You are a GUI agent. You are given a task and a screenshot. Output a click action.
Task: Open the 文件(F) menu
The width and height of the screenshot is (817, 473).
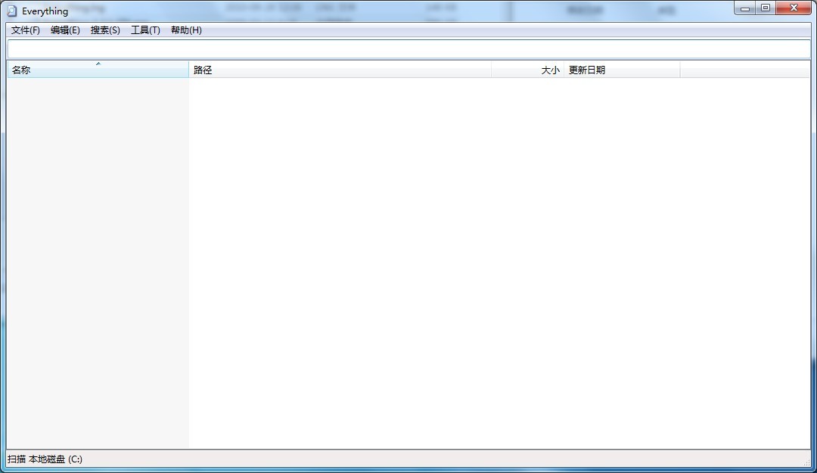(x=26, y=30)
